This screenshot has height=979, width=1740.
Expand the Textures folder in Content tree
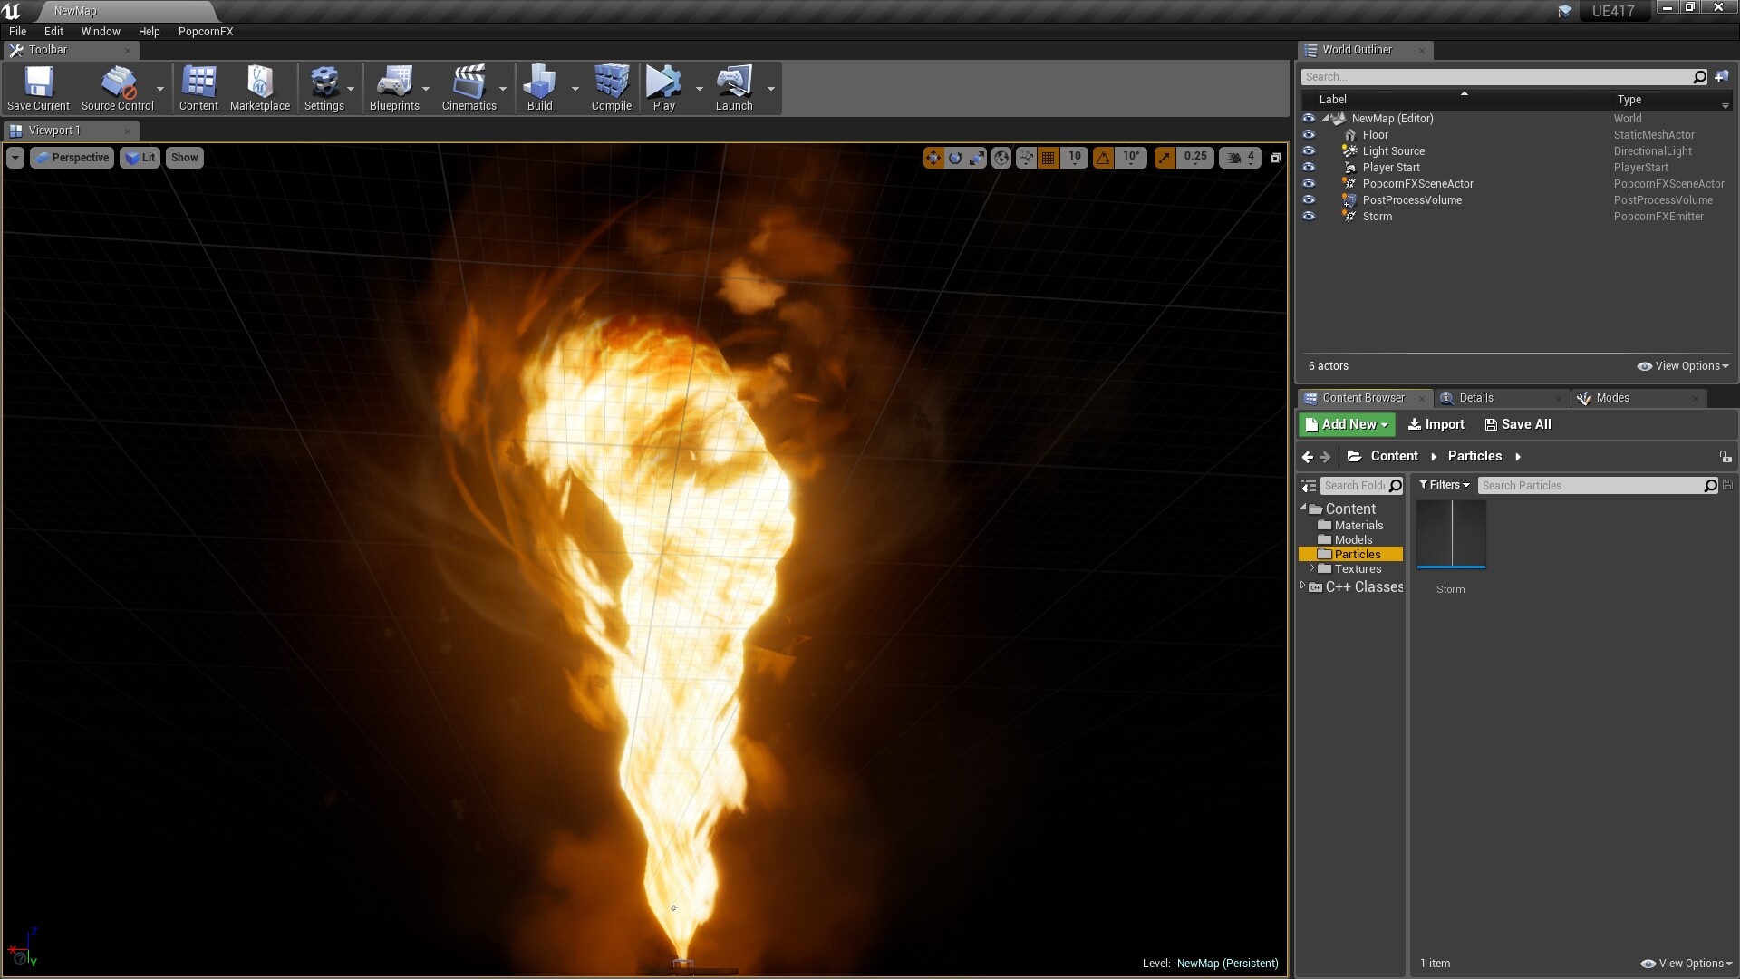click(x=1311, y=568)
